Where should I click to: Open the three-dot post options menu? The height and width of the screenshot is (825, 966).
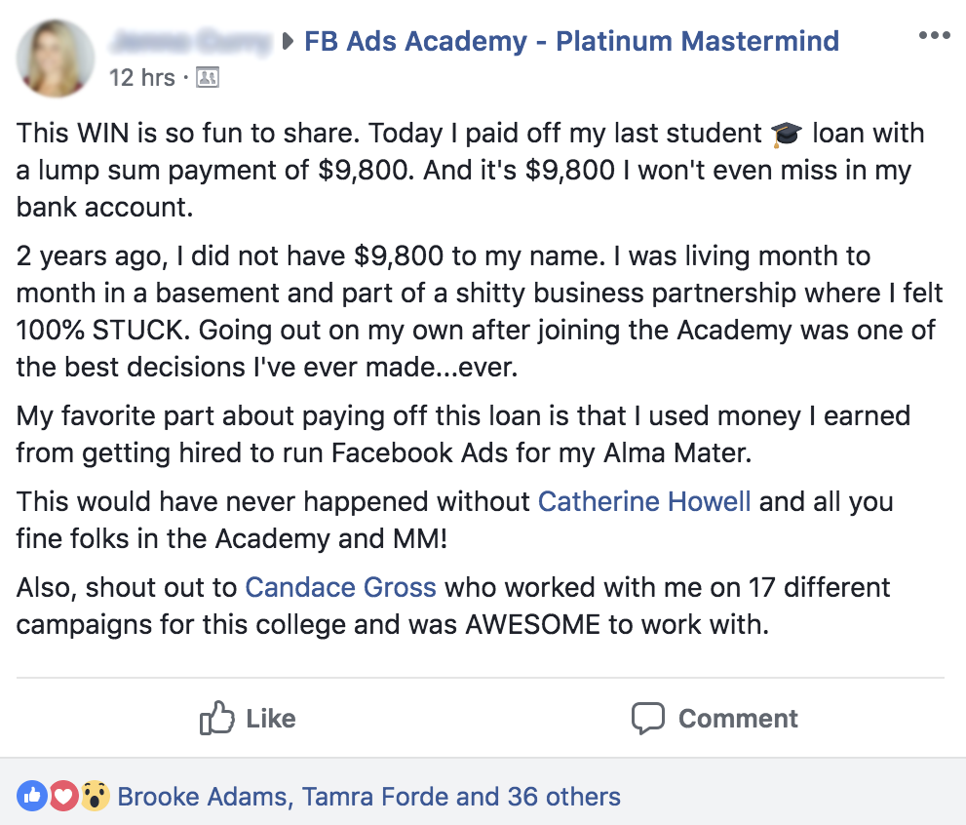934,36
